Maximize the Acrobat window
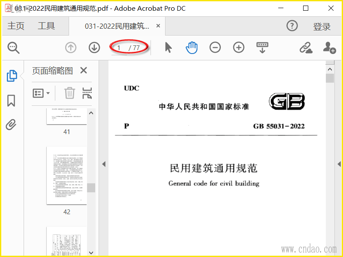The height and width of the screenshot is (257, 343). click(306, 8)
